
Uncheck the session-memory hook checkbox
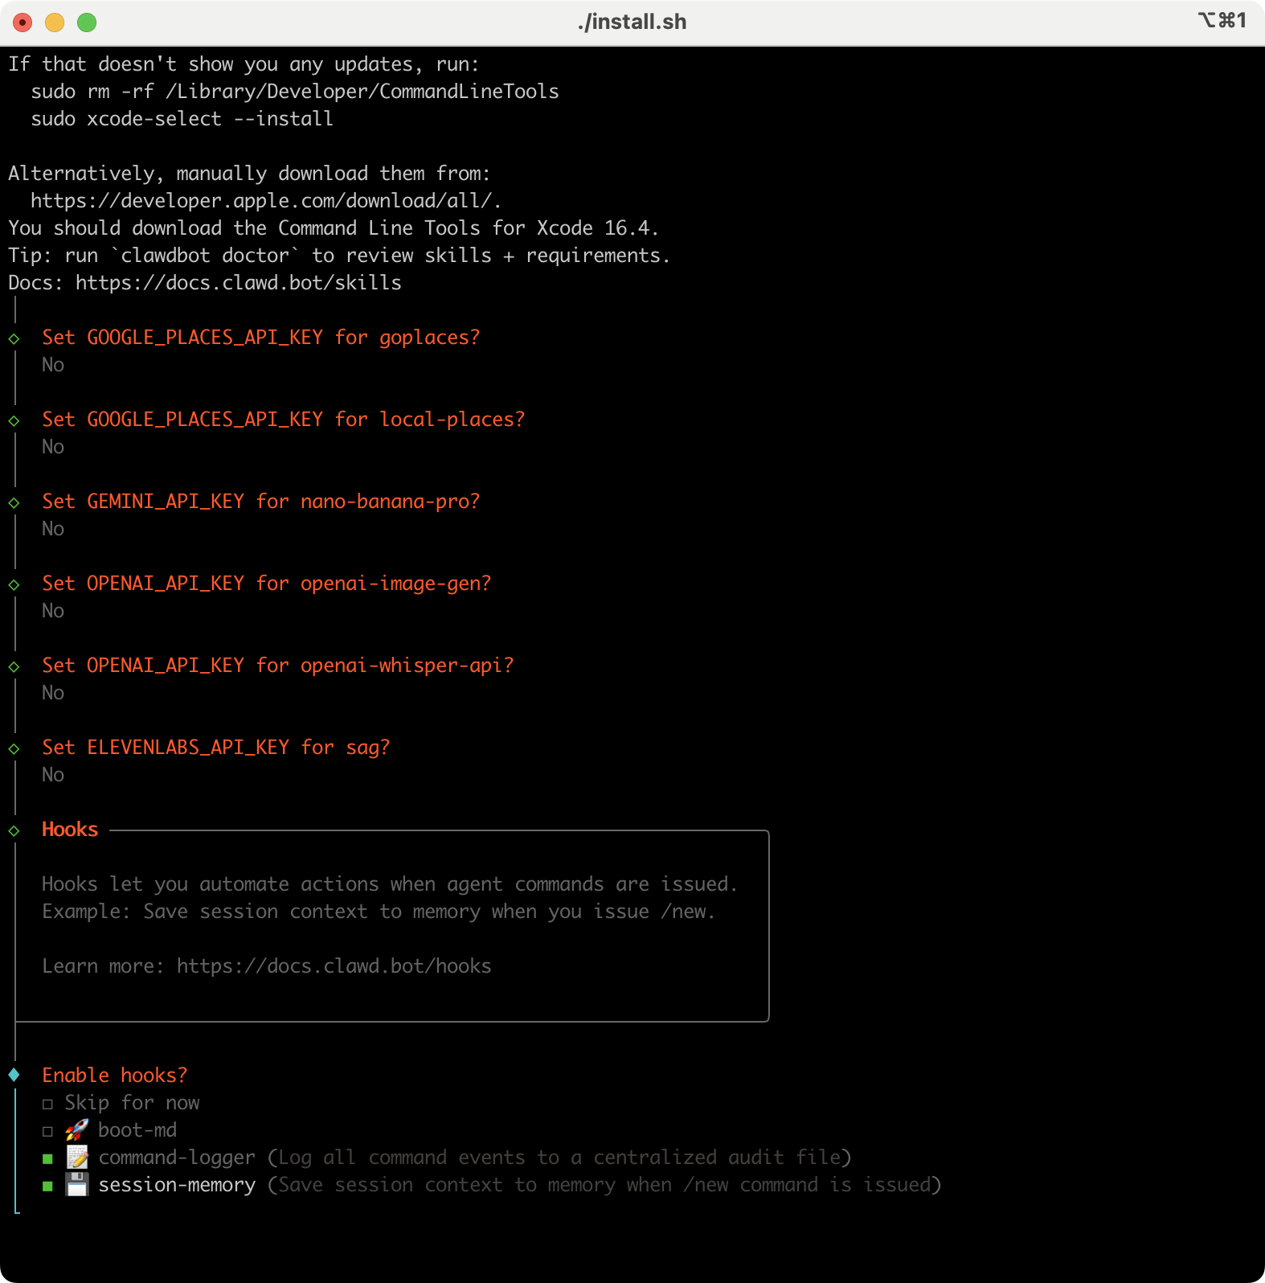[x=47, y=1186]
